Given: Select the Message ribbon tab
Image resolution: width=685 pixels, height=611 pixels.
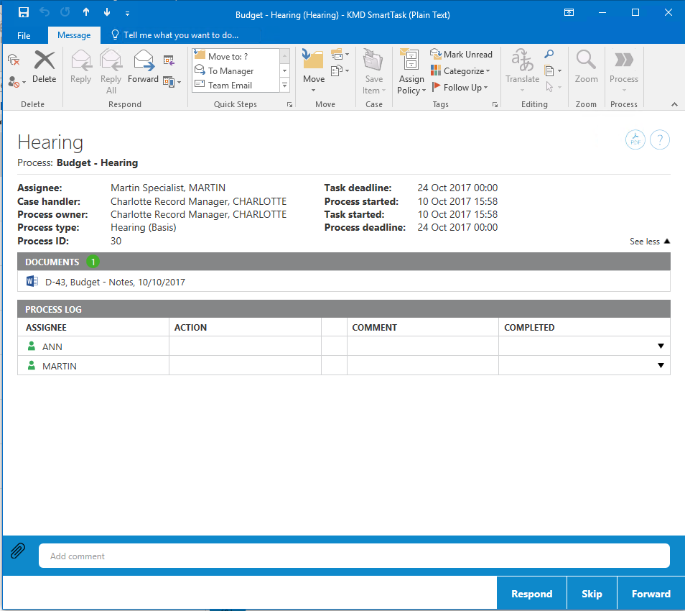Looking at the screenshot, I should (74, 35).
